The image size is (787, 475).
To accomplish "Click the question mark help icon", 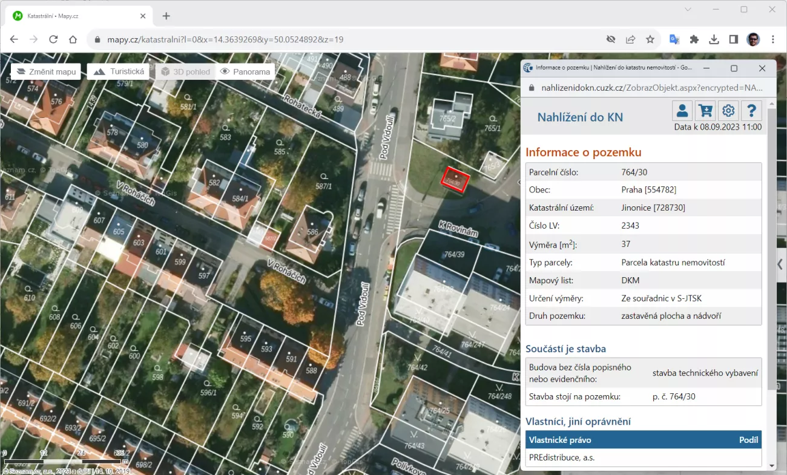I will tap(751, 111).
